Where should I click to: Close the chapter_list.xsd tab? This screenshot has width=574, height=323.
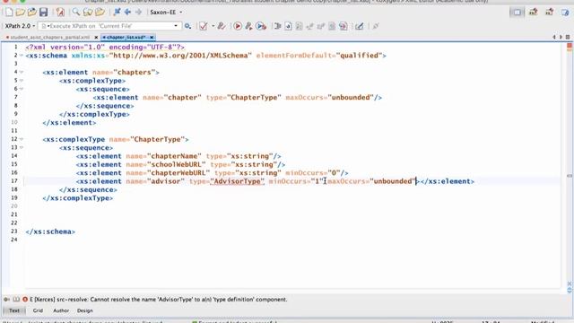[152, 38]
